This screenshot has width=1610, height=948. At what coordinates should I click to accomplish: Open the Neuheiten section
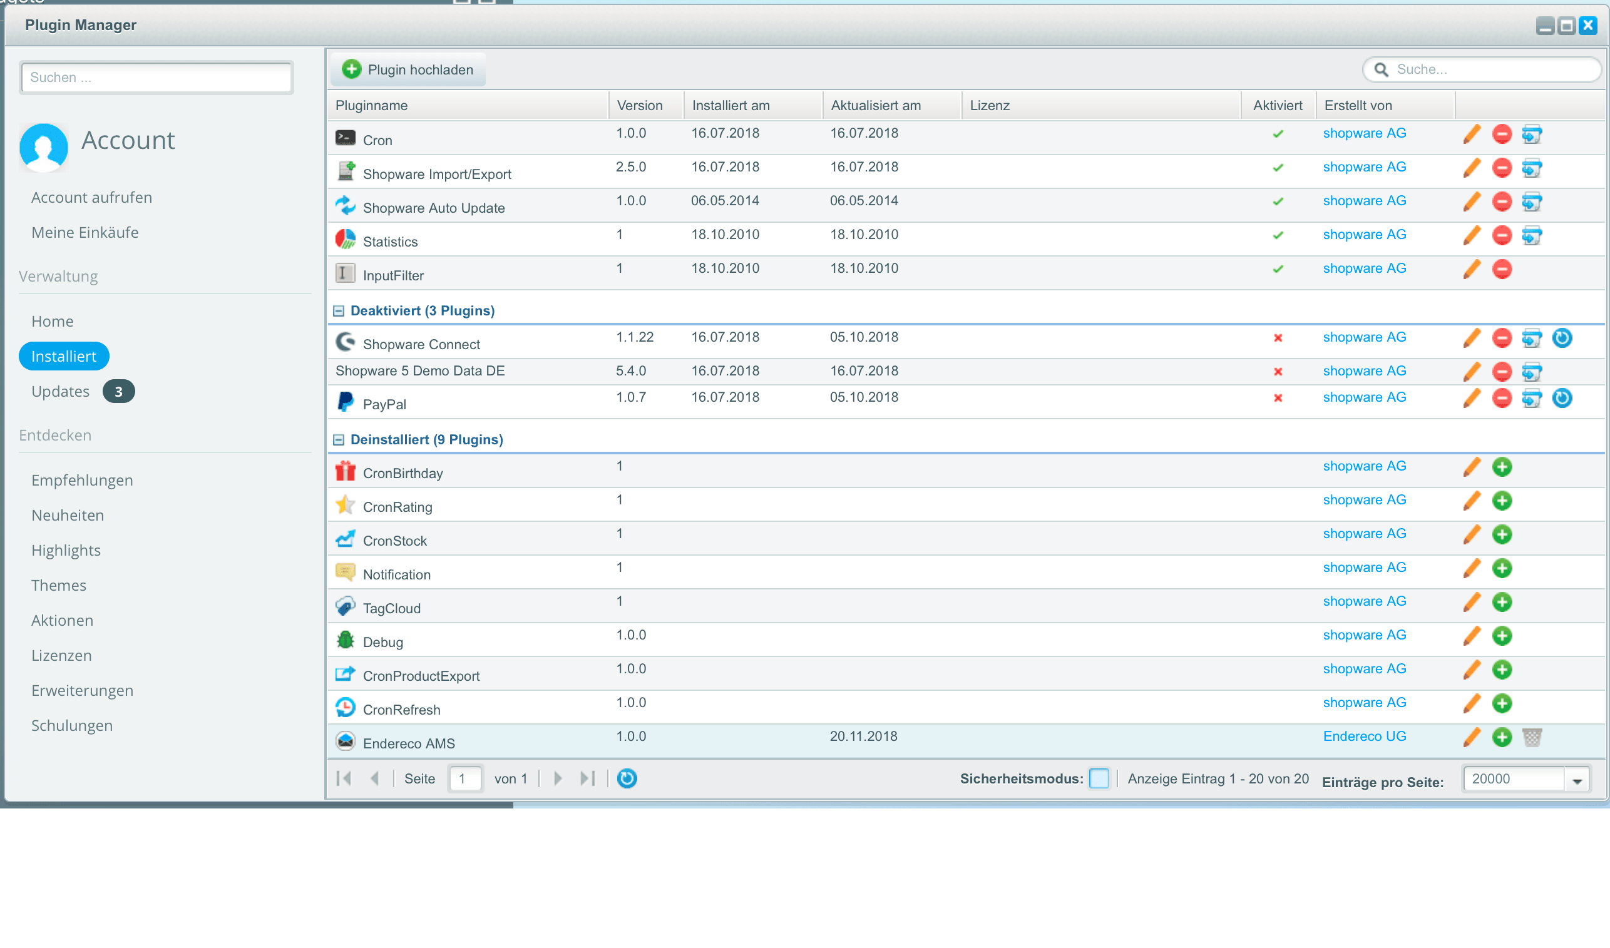coord(68,516)
